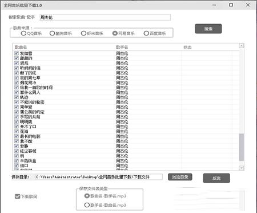Select the song name 半岛铁盒
The height and width of the screenshot is (213, 257).
click(x=28, y=161)
